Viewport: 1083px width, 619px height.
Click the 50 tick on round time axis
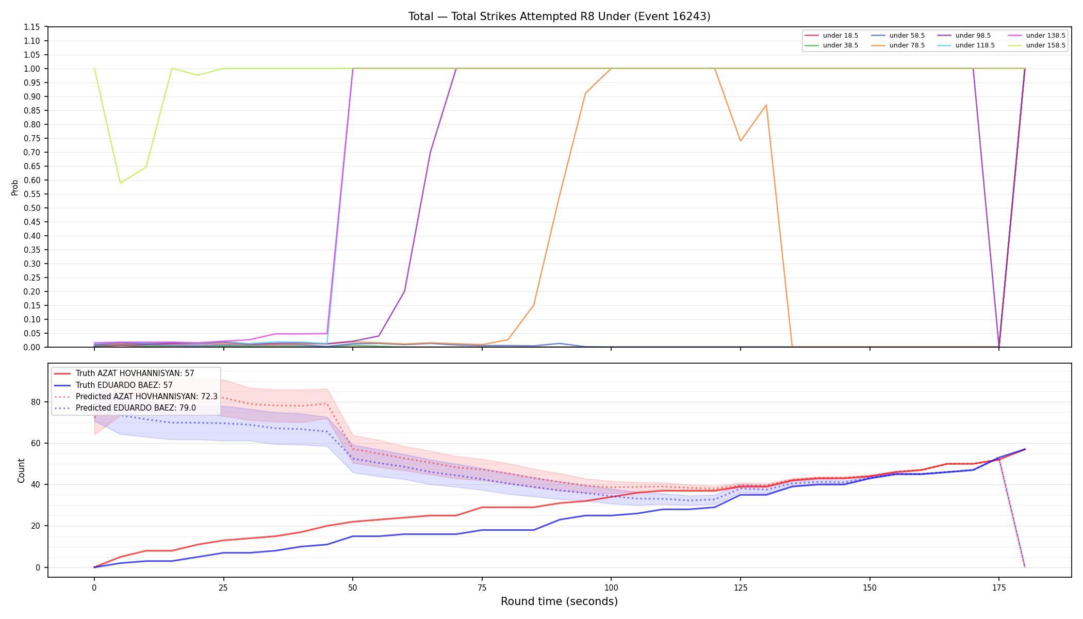pyautogui.click(x=353, y=587)
